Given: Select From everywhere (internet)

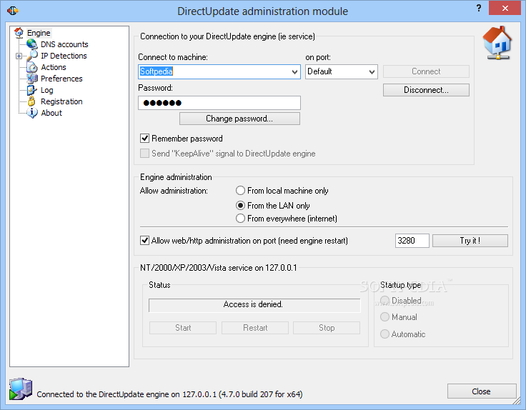Looking at the screenshot, I should click(x=240, y=219).
